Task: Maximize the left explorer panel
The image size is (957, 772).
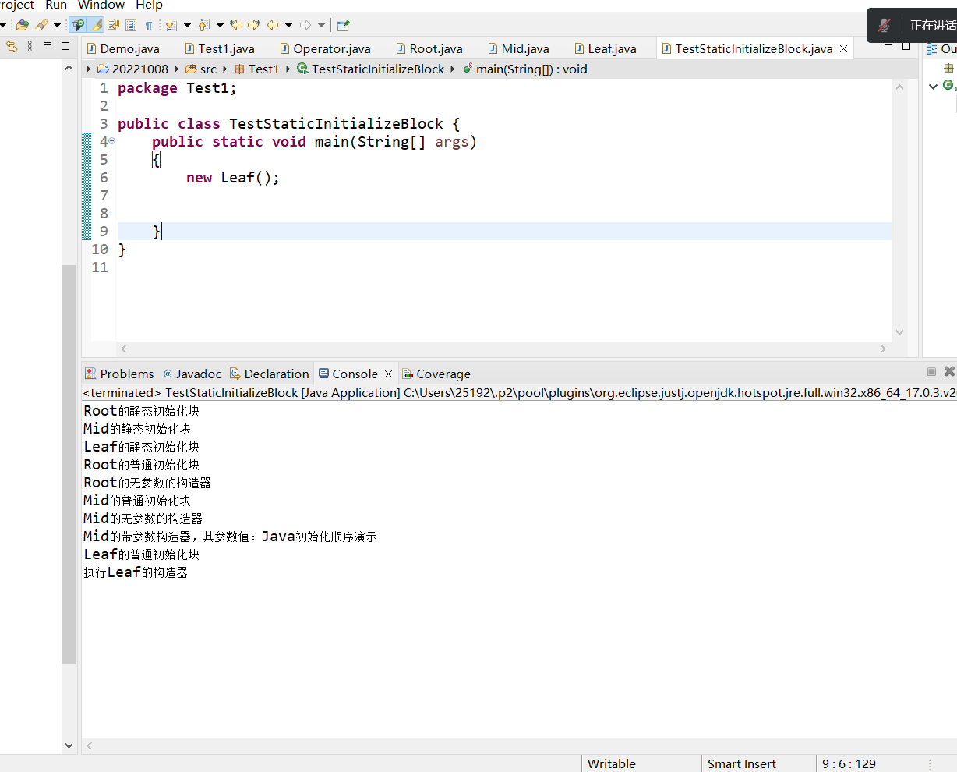Action: pyautogui.click(x=65, y=46)
